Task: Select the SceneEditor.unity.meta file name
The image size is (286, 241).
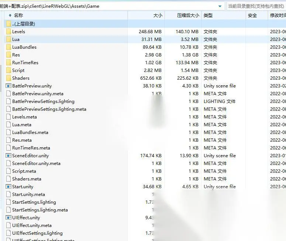Action: (x=36, y=163)
